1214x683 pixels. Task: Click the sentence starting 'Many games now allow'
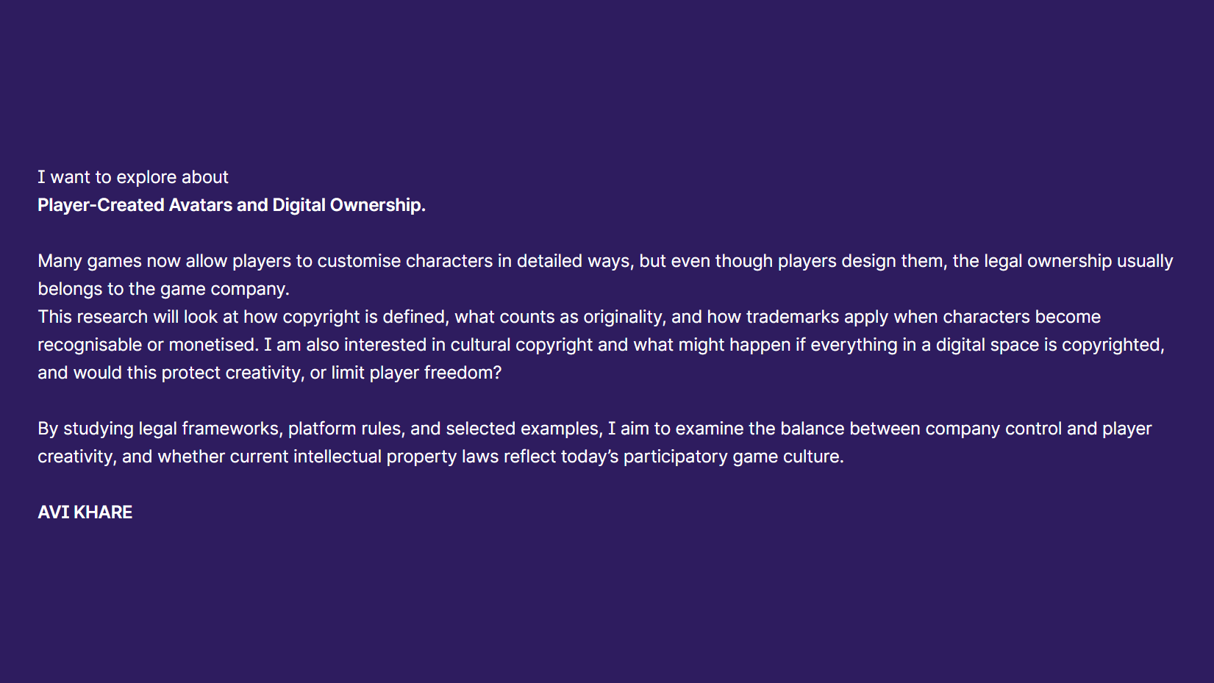click(x=605, y=261)
